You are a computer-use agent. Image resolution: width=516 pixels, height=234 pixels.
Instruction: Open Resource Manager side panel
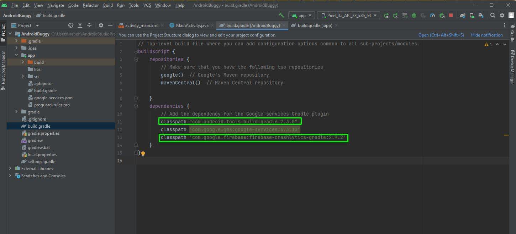point(3,70)
